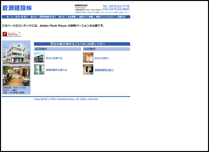
Task: Click the FAX: 0475-23-6600 number
Action: pyautogui.click(x=116, y=9)
